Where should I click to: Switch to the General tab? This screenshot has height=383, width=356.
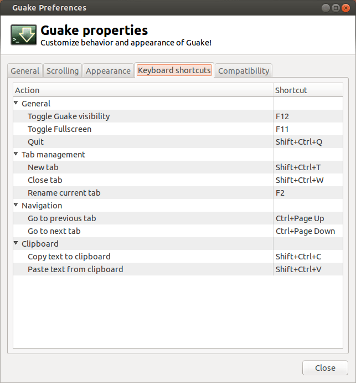(x=25, y=71)
